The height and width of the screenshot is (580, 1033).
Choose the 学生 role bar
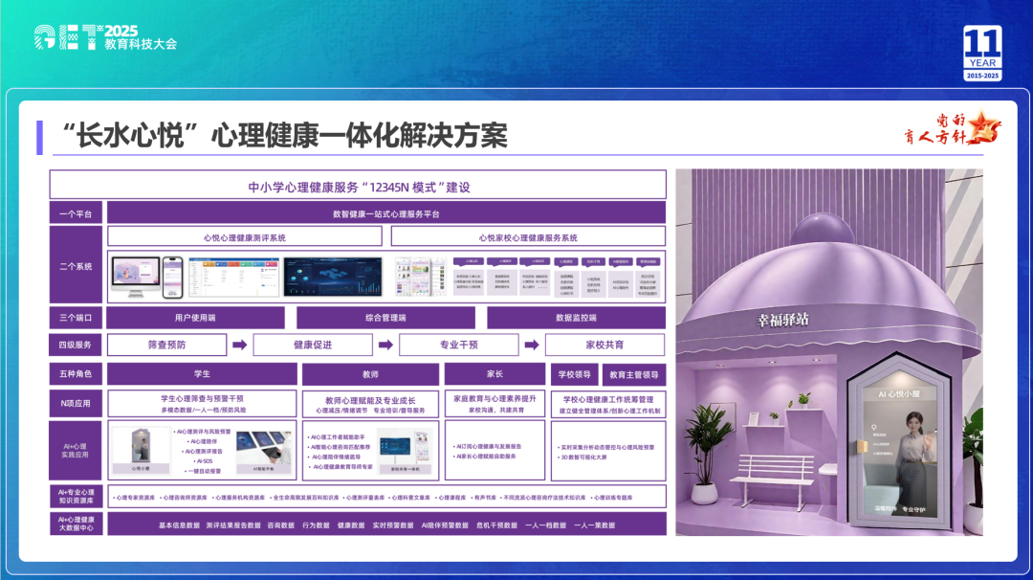point(202,374)
